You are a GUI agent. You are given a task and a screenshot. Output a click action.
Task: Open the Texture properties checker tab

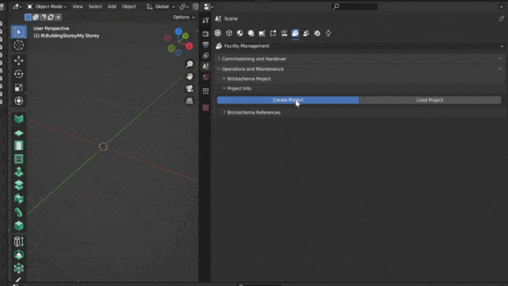coord(206,108)
